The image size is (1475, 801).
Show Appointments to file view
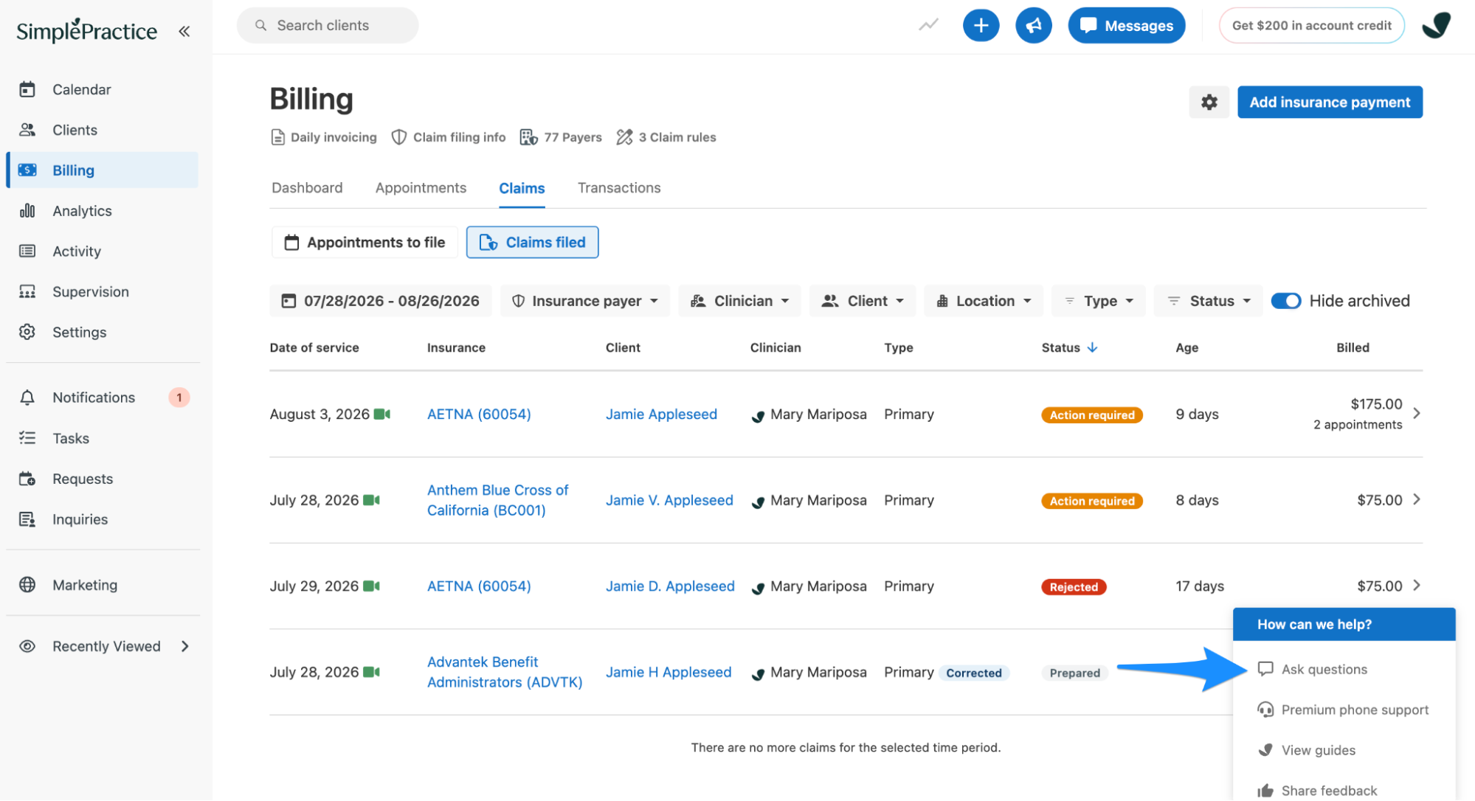click(x=365, y=243)
